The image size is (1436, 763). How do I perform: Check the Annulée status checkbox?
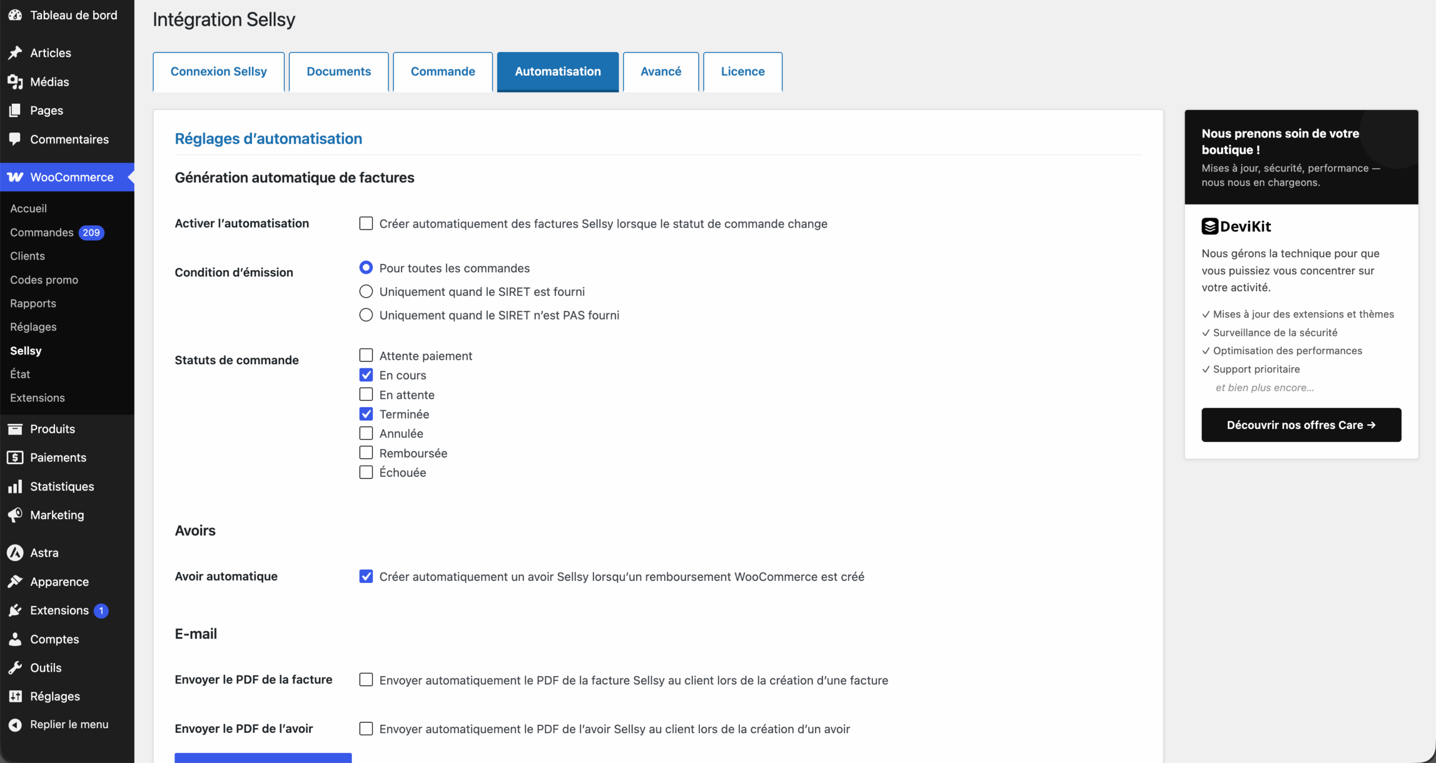pos(366,433)
